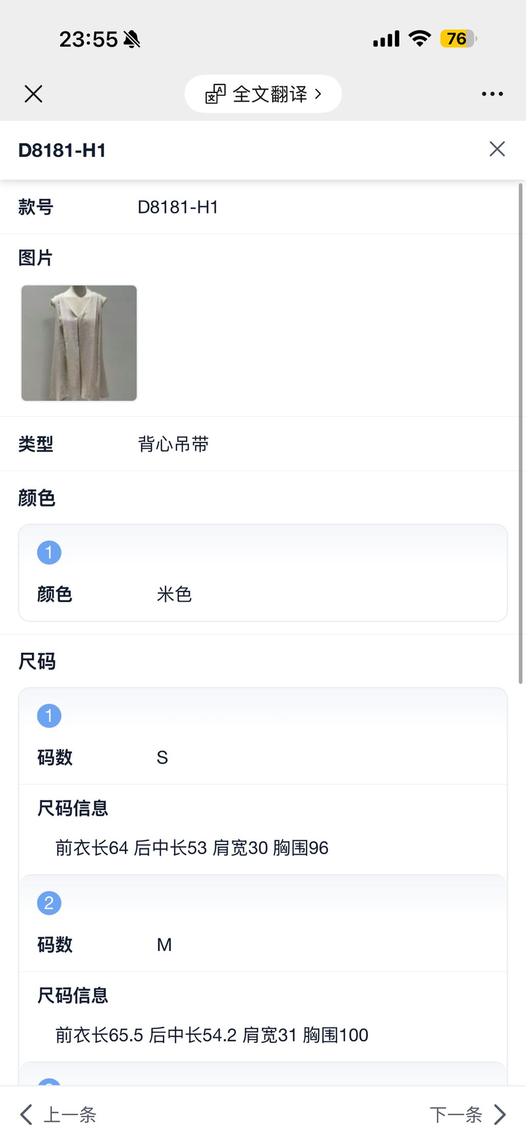Close the page with top-left X
The image size is (526, 1145).
(x=33, y=94)
